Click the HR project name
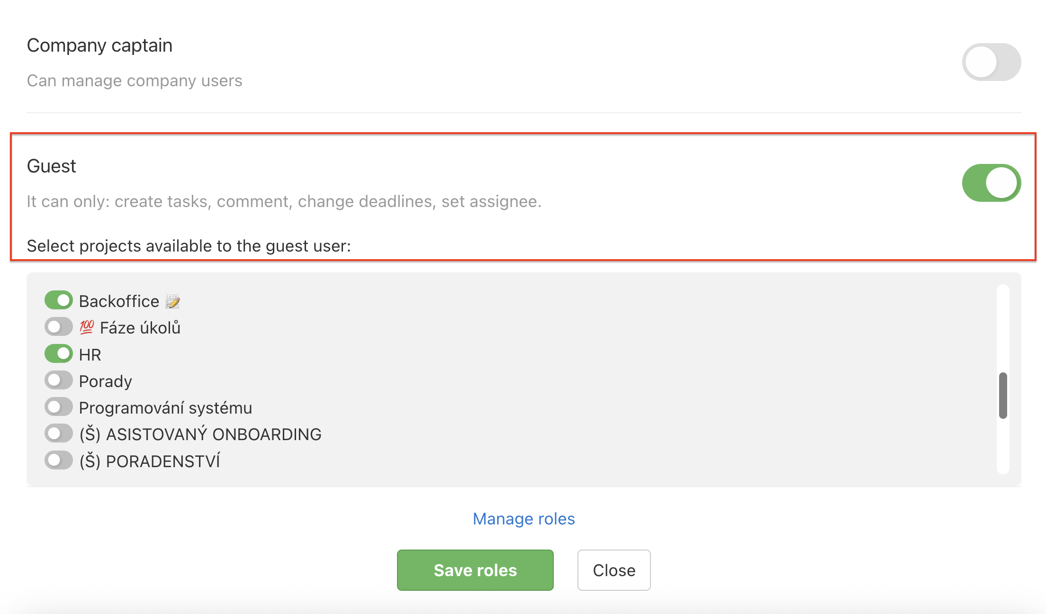The image size is (1046, 614). pyautogui.click(x=90, y=355)
